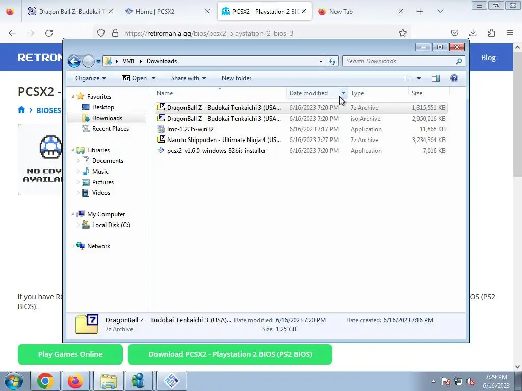Open PCSX2 from the taskbar

(172, 381)
